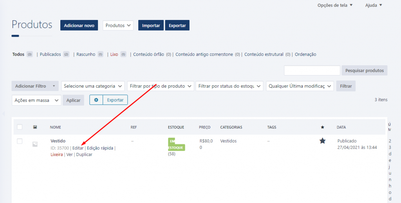Screen dimensions: 401x203
Task: Apply the selected bulk action
Action: 73,101
